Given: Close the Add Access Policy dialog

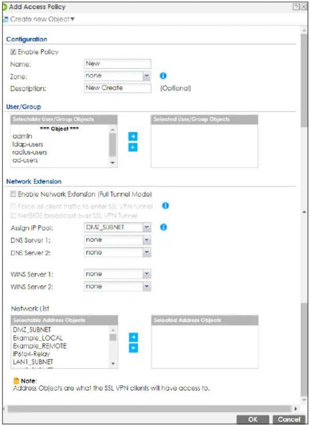Looking at the screenshot, I should [304, 6].
